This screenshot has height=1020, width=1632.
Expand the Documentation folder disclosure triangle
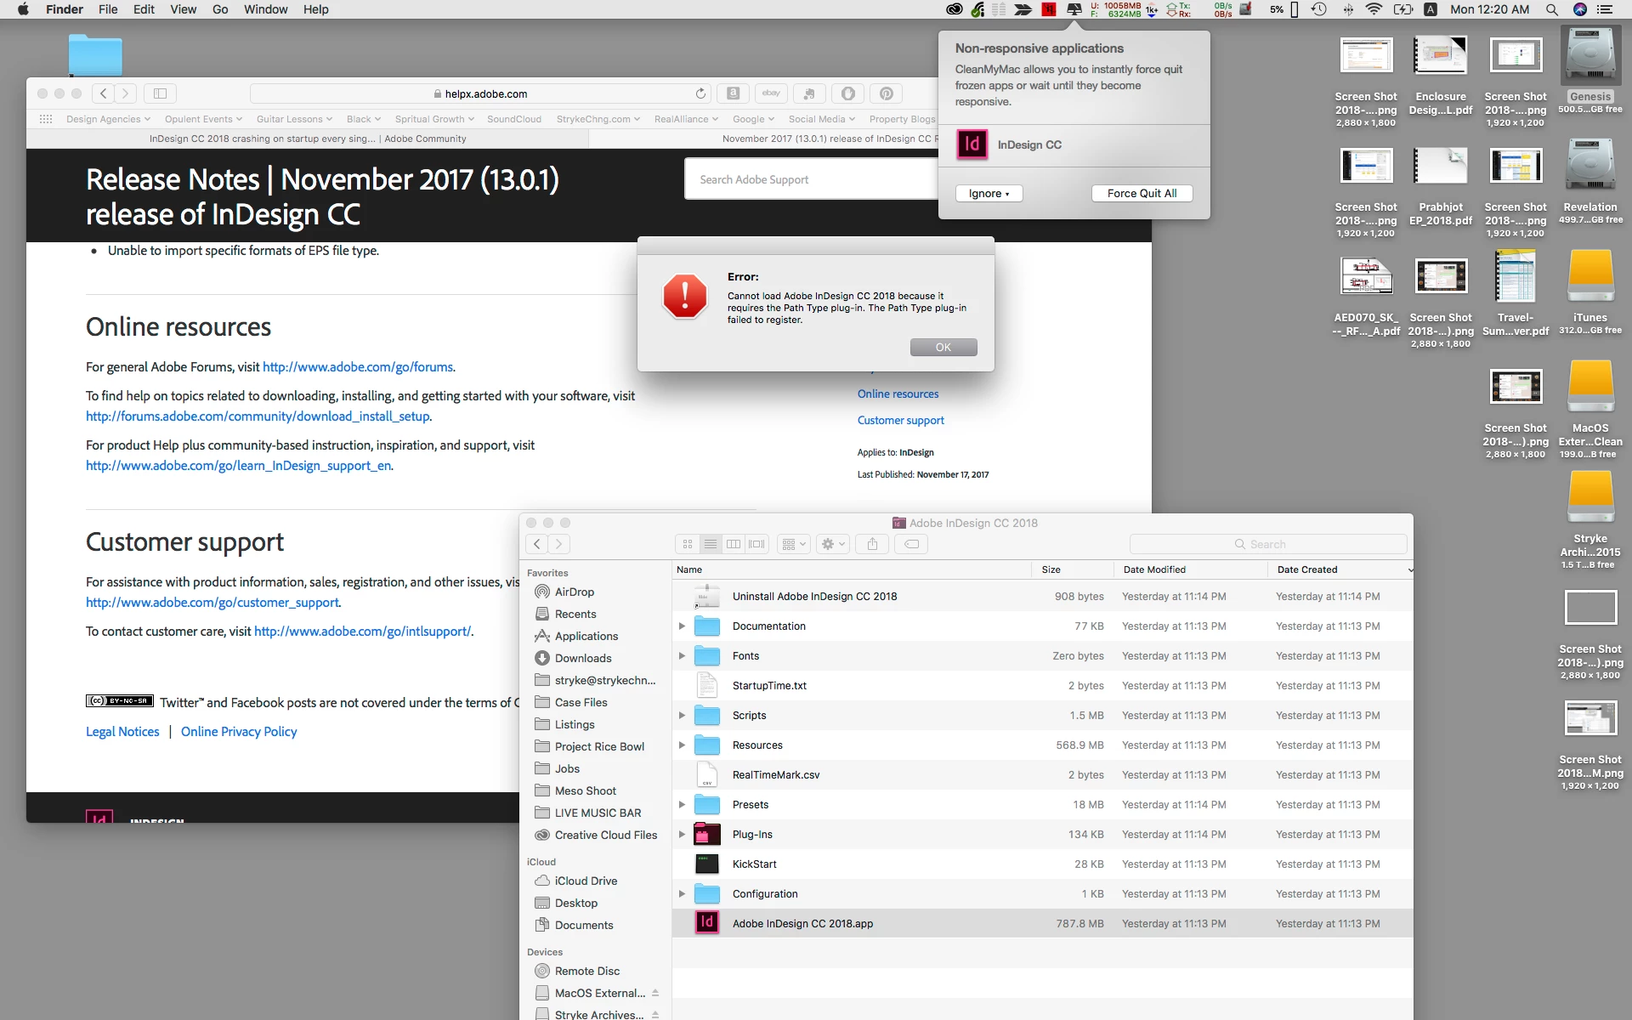coord(682,626)
